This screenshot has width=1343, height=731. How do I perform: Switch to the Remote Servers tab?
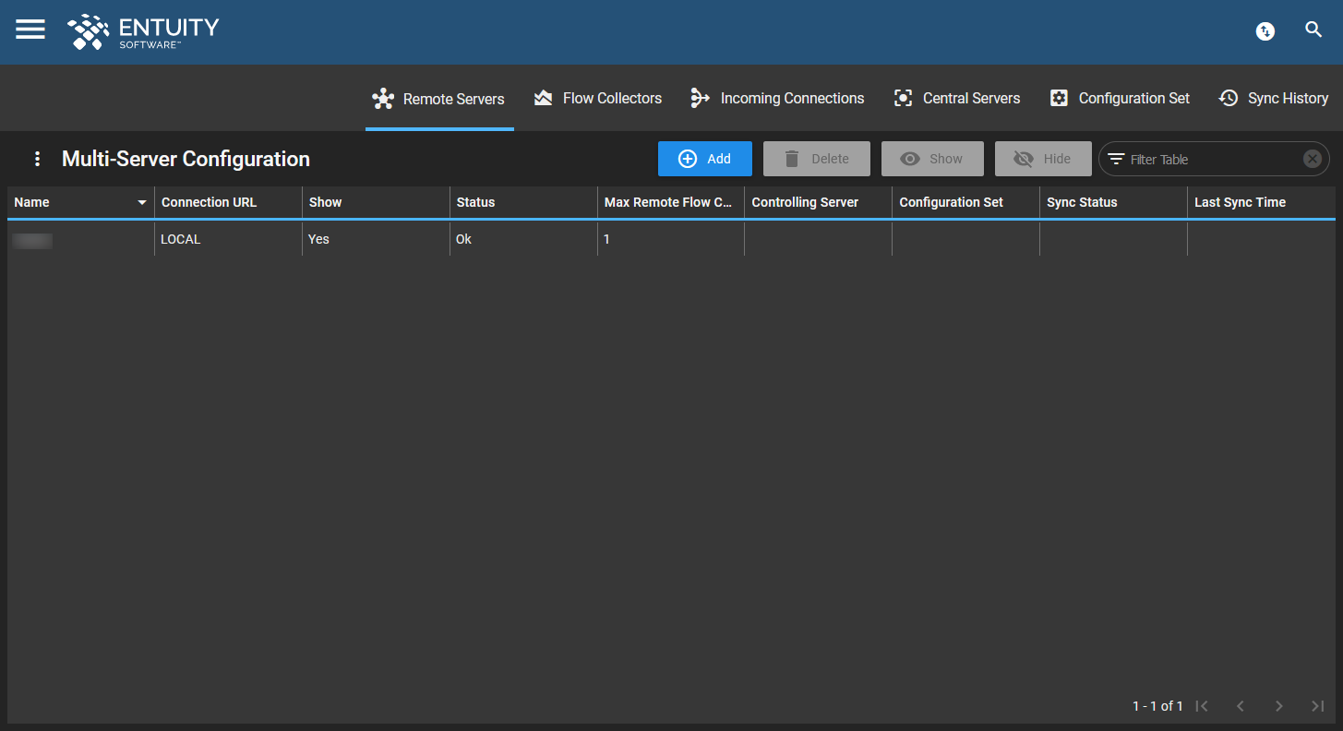(x=439, y=99)
